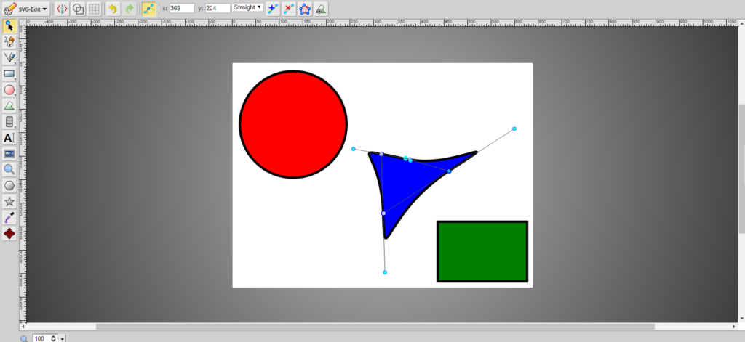The width and height of the screenshot is (745, 342).
Task: Click the horizontal scrollbar right arrow
Action: coord(735,327)
